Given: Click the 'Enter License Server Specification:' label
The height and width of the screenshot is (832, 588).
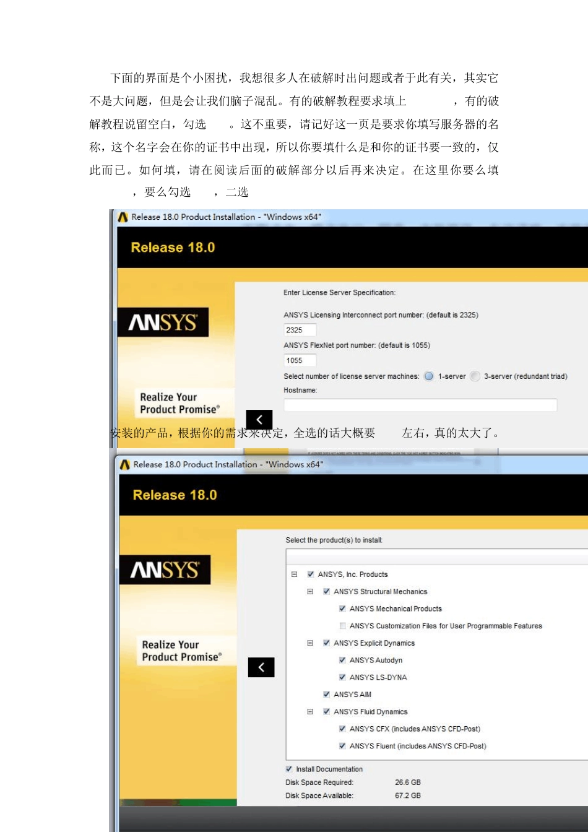Looking at the screenshot, I should click(x=339, y=293).
